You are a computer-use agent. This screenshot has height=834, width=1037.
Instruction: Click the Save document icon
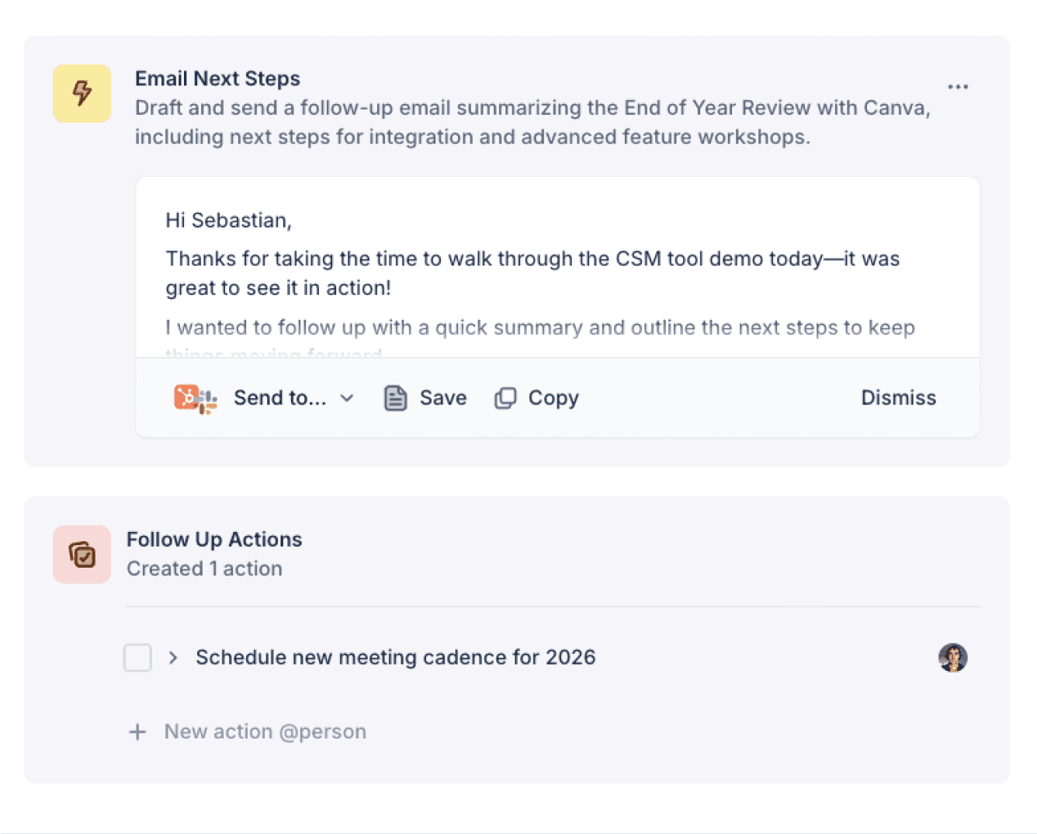pyautogui.click(x=395, y=398)
